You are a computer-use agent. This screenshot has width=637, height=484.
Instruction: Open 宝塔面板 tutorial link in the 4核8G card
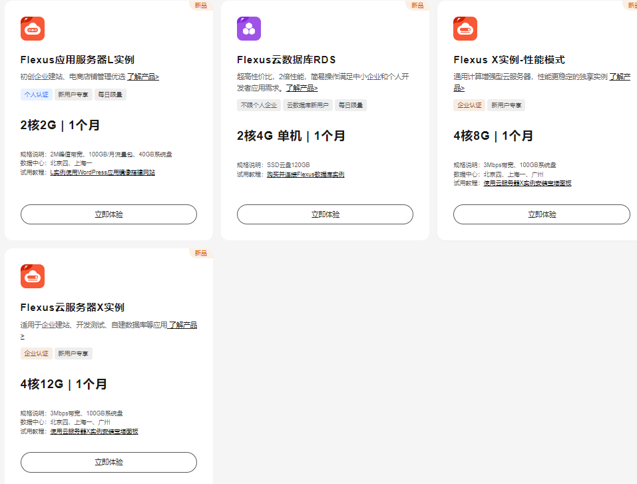527,183
